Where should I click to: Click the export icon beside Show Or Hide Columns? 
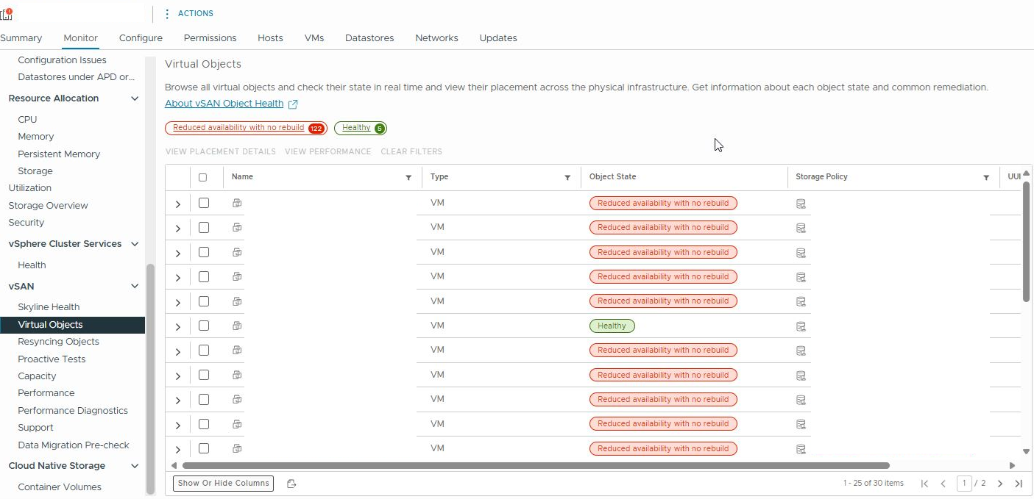point(291,484)
